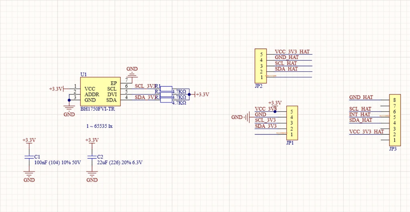Viewport: 410px width, 212px height.
Task: Select the +3.3V power port near VCC pin
Action: [56, 89]
